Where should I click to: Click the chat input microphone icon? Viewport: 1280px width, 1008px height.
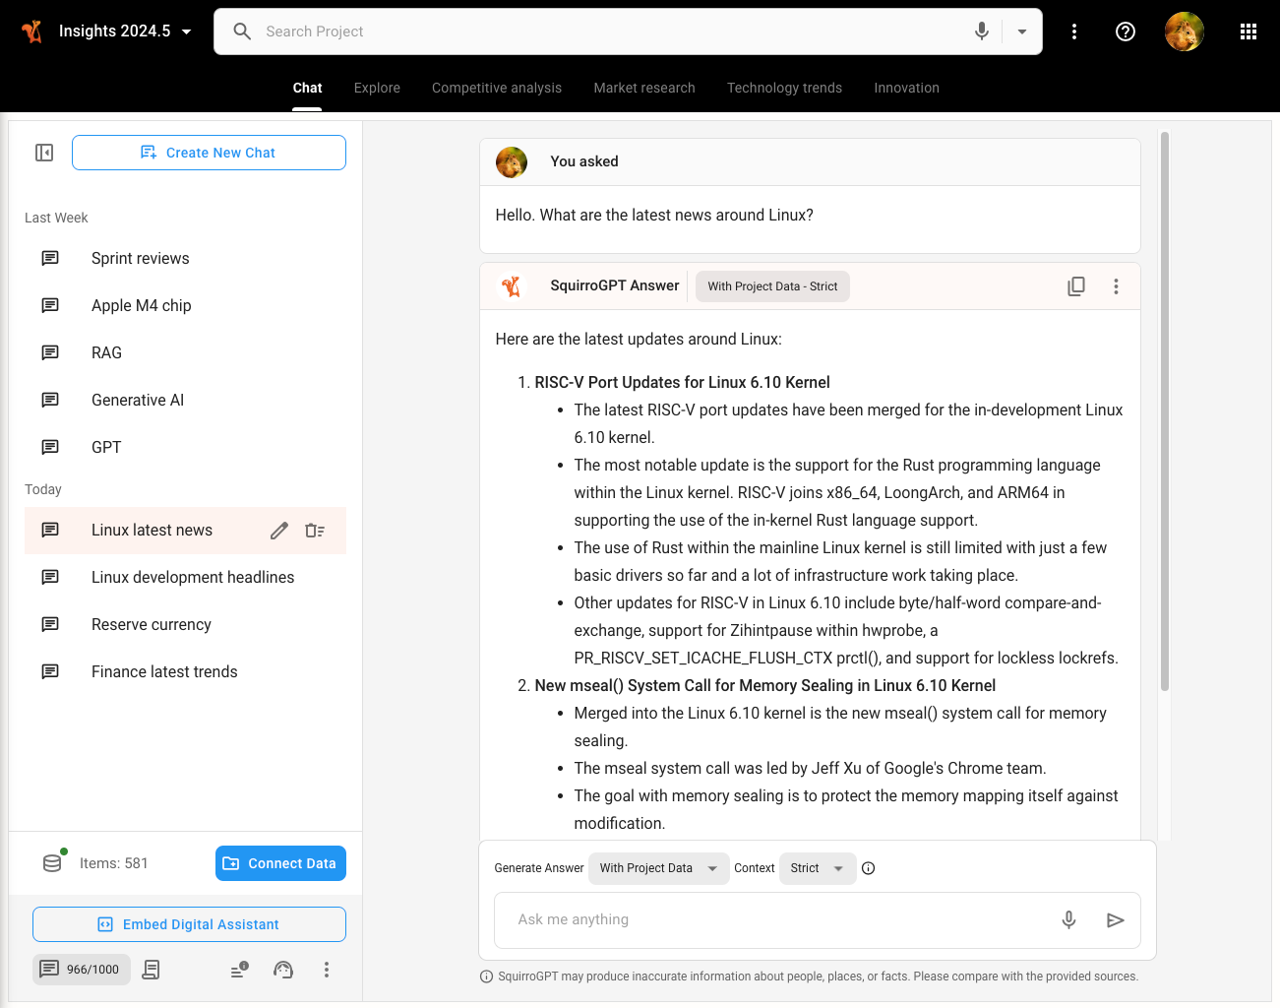(1068, 919)
